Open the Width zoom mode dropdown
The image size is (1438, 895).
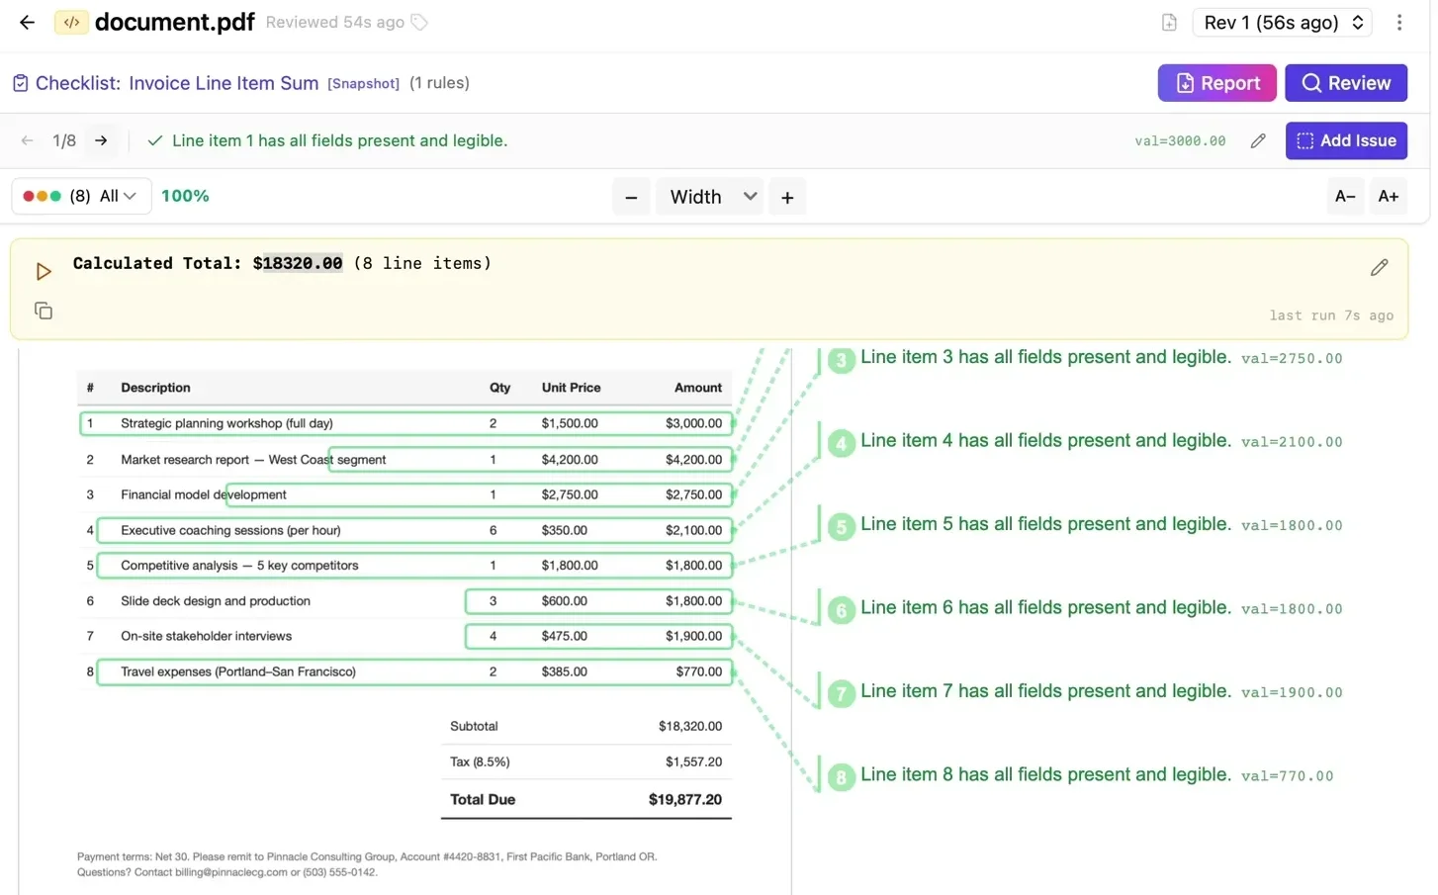709,196
